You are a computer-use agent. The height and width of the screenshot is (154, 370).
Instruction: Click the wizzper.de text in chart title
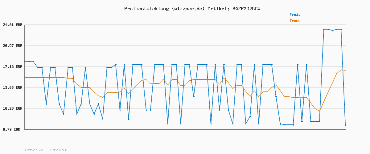tap(188, 9)
